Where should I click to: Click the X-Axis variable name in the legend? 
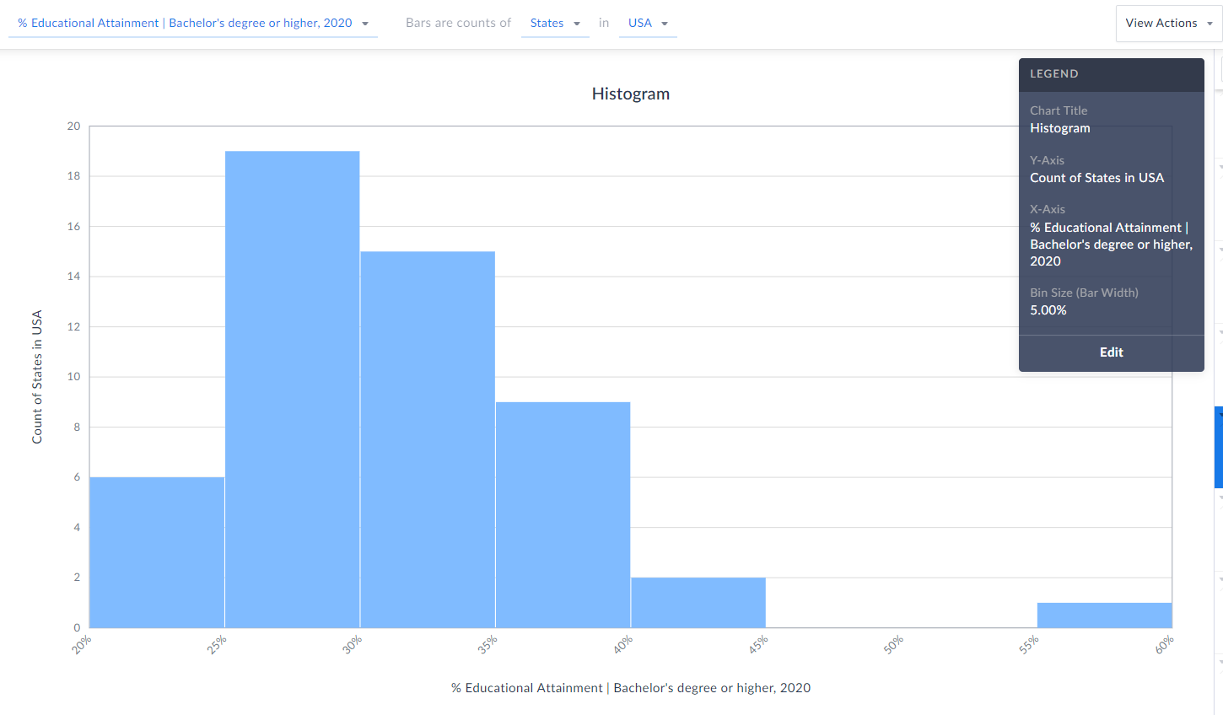[x=1111, y=245]
